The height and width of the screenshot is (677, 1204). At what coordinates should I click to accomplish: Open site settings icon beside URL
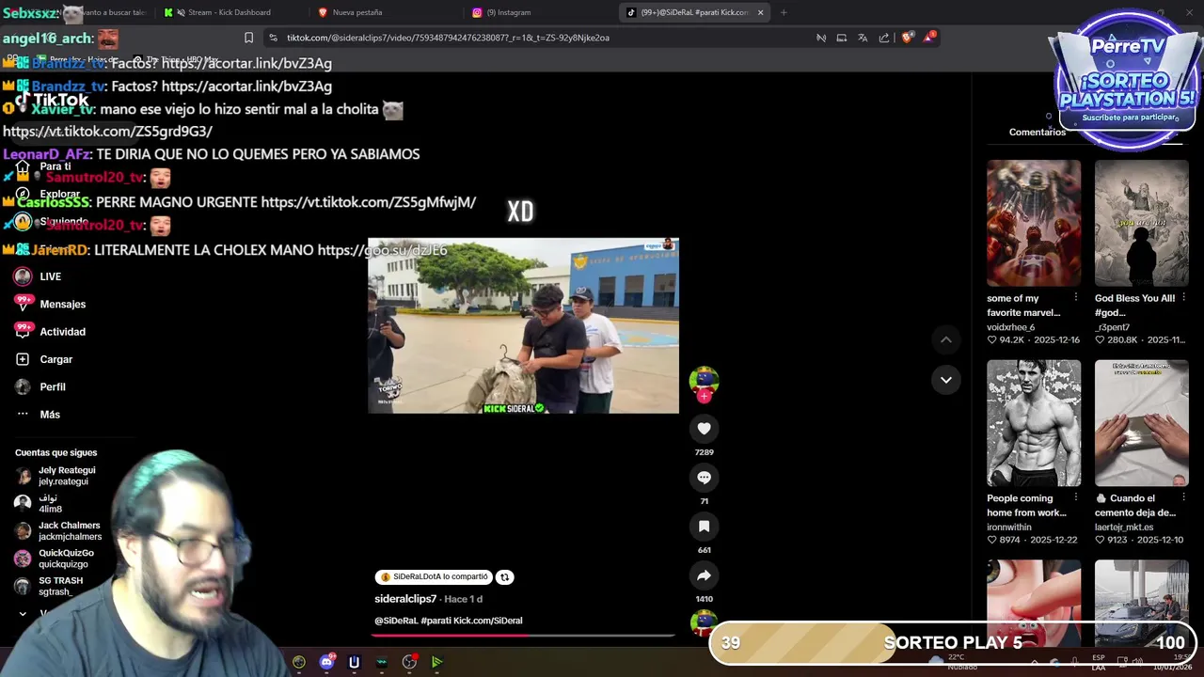tap(273, 38)
